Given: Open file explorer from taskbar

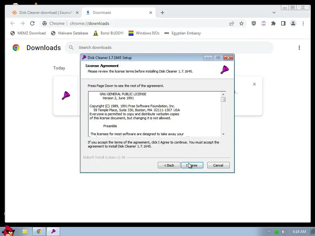Looking at the screenshot, I should [25, 232].
